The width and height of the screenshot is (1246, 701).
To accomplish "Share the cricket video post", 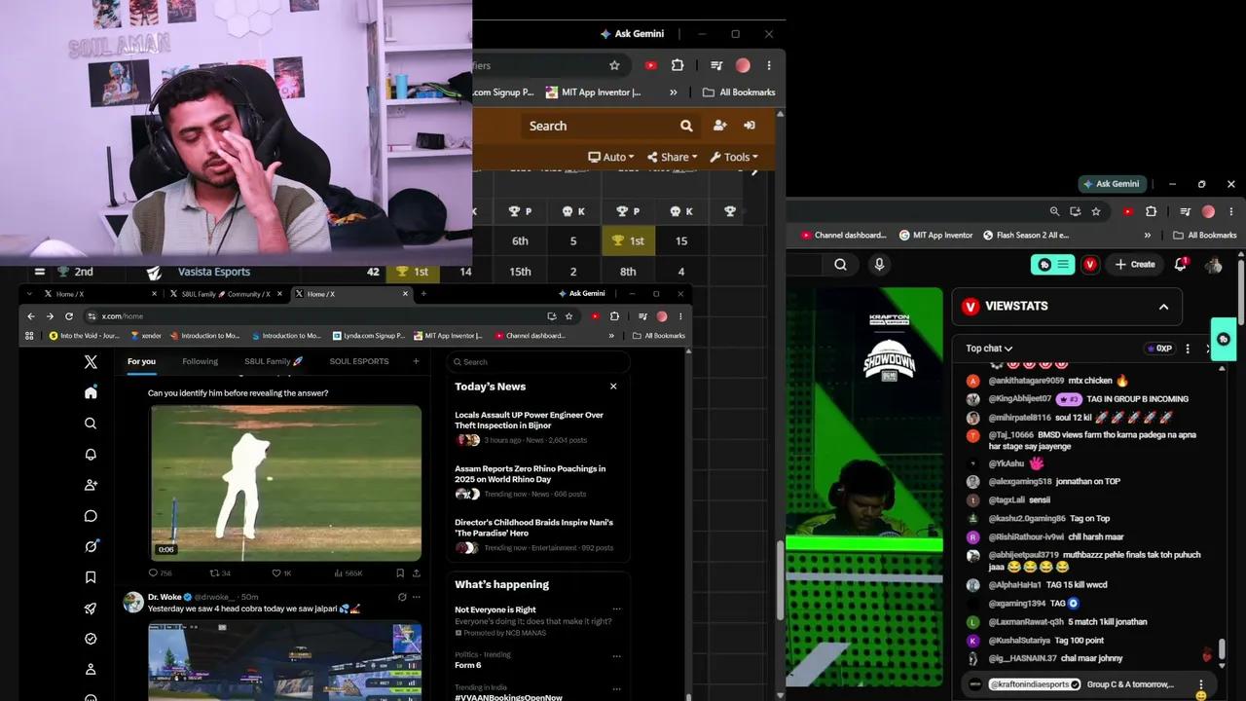I will [x=417, y=573].
